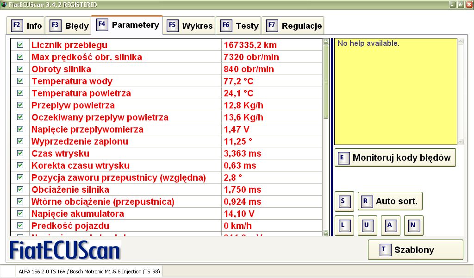Minimize the FiatECUScan window

pos(452,5)
